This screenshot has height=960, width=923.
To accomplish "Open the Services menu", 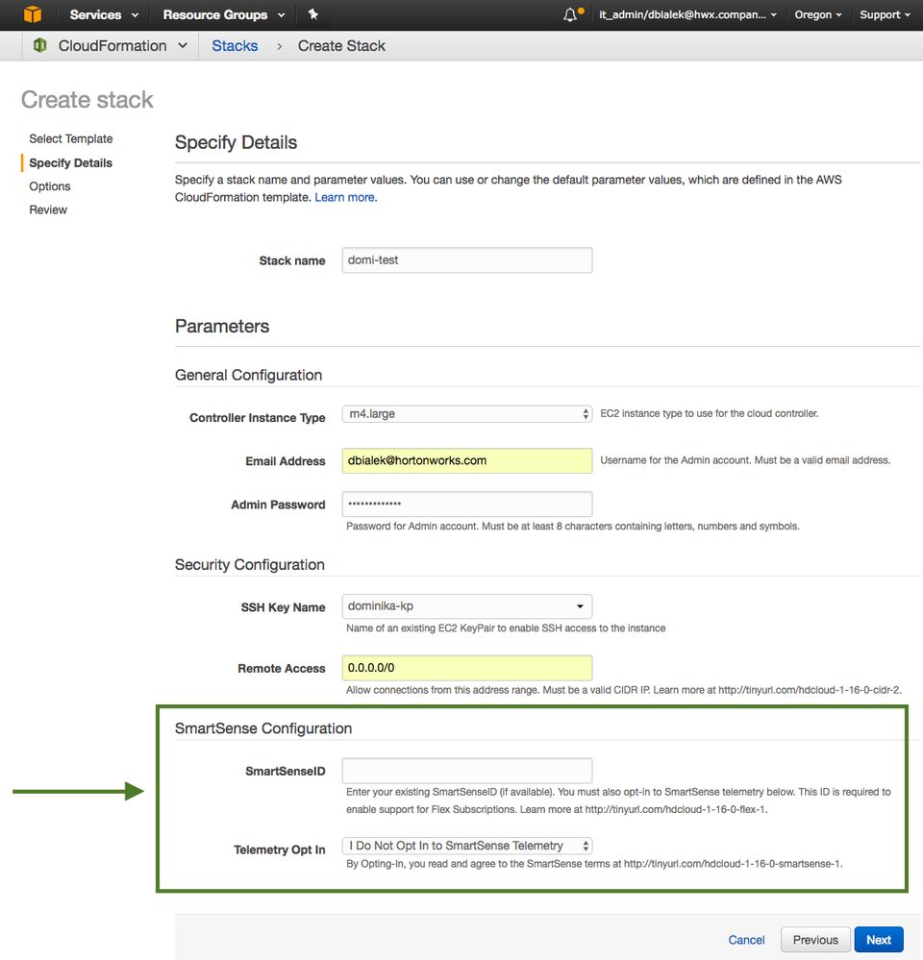I will tap(104, 14).
